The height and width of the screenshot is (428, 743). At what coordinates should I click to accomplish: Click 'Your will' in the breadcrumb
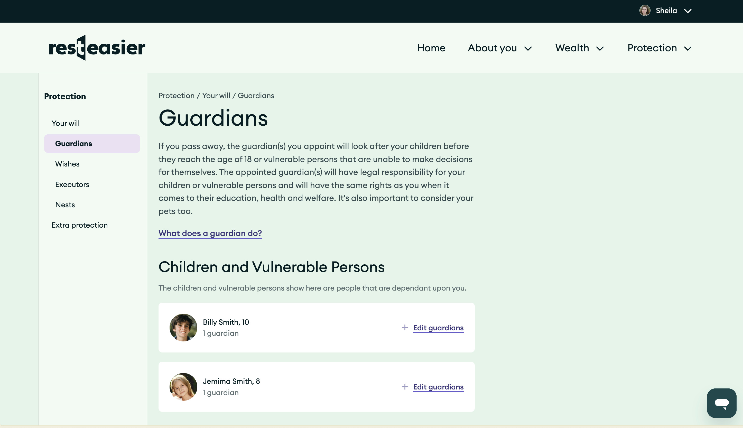[216, 96]
